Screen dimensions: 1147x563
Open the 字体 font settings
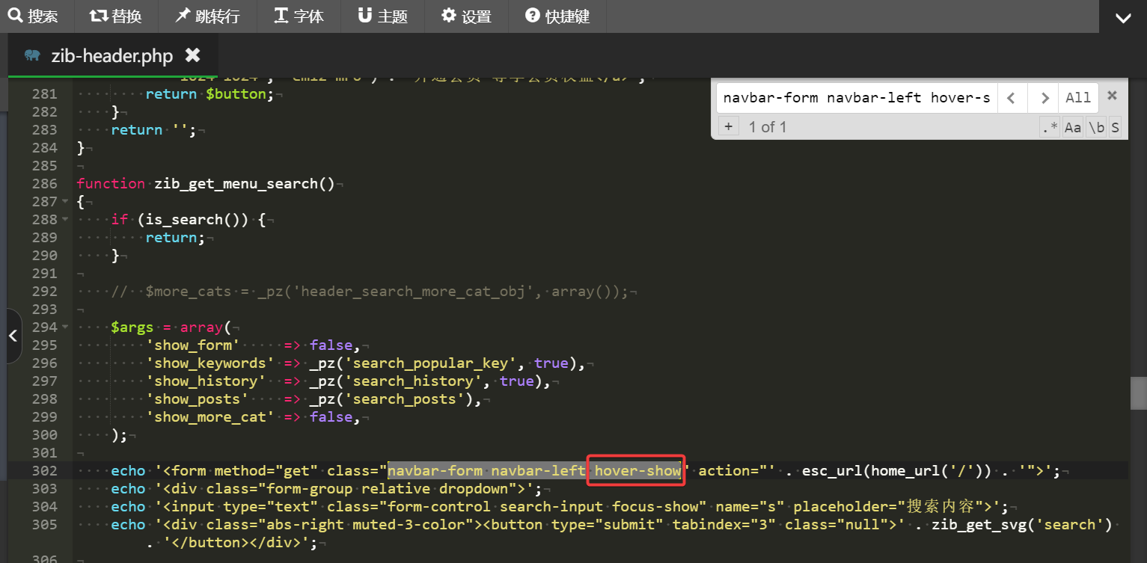299,16
